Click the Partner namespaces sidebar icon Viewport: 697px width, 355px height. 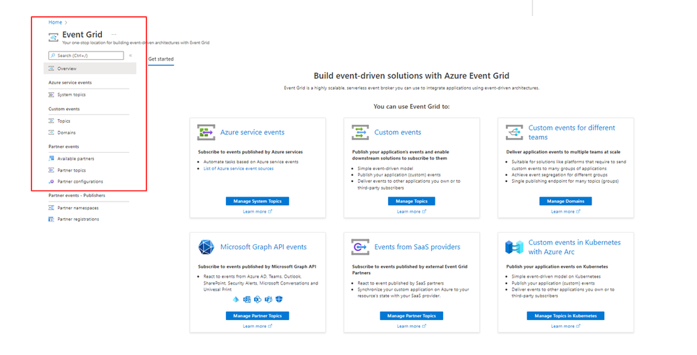[51, 208]
